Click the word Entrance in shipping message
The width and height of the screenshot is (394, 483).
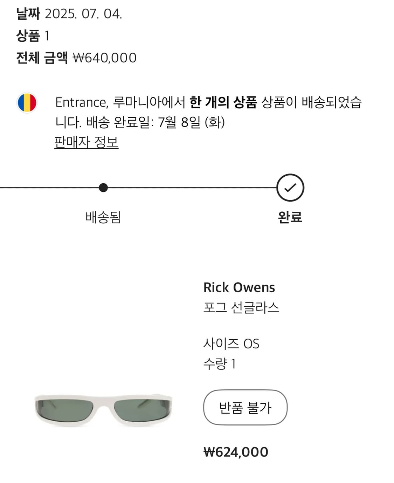coord(81,102)
